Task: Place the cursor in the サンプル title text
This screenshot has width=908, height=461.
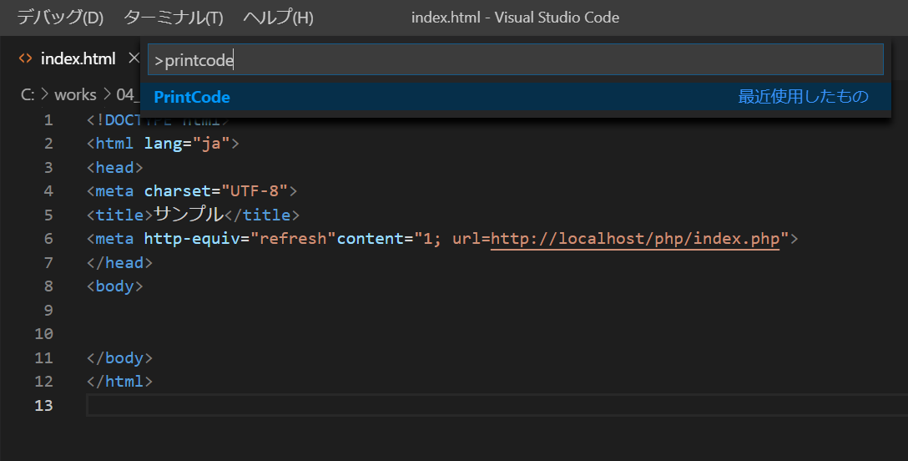Action: [189, 215]
